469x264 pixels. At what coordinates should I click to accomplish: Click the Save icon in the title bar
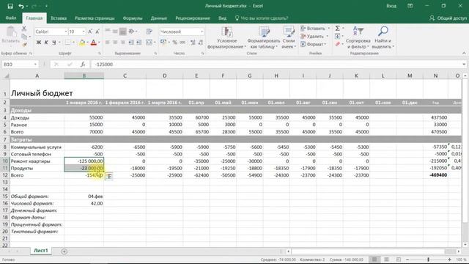10,6
